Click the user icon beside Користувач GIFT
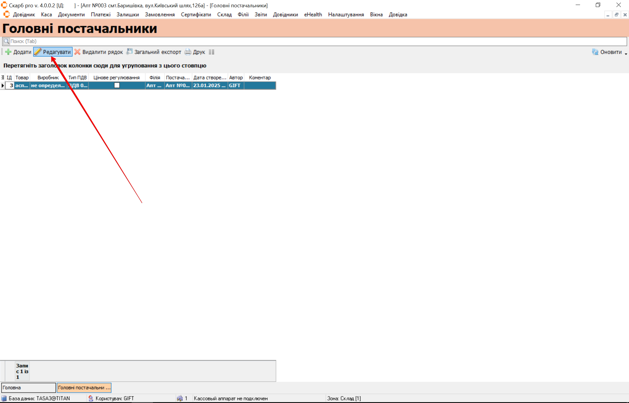Screen dimensions: 629x403 coord(91,398)
